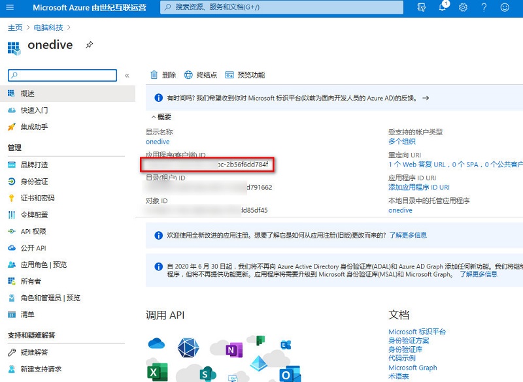Viewport: 523px width, 382px height.
Task: Open the feedback smiley face
Action: tap(505, 7)
